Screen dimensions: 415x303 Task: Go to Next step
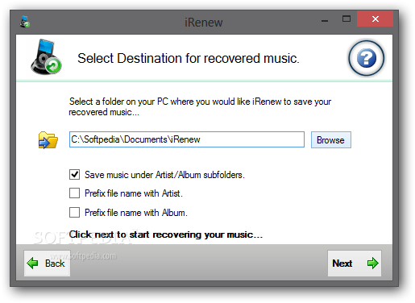355,264
